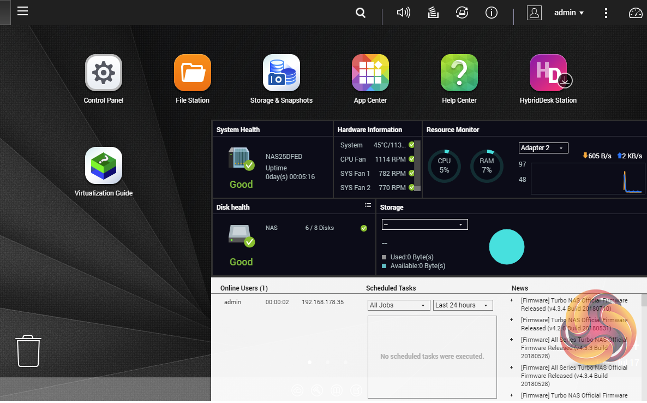Image resolution: width=647 pixels, height=403 pixels.
Task: Open the Adapter 2 network dropdown
Action: tap(543, 148)
